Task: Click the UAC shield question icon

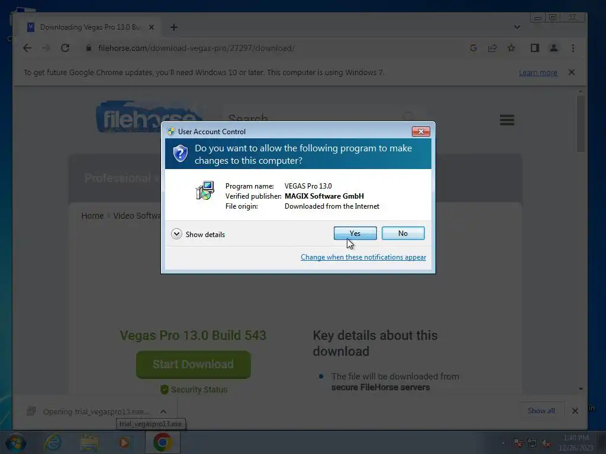Action: coord(180,154)
